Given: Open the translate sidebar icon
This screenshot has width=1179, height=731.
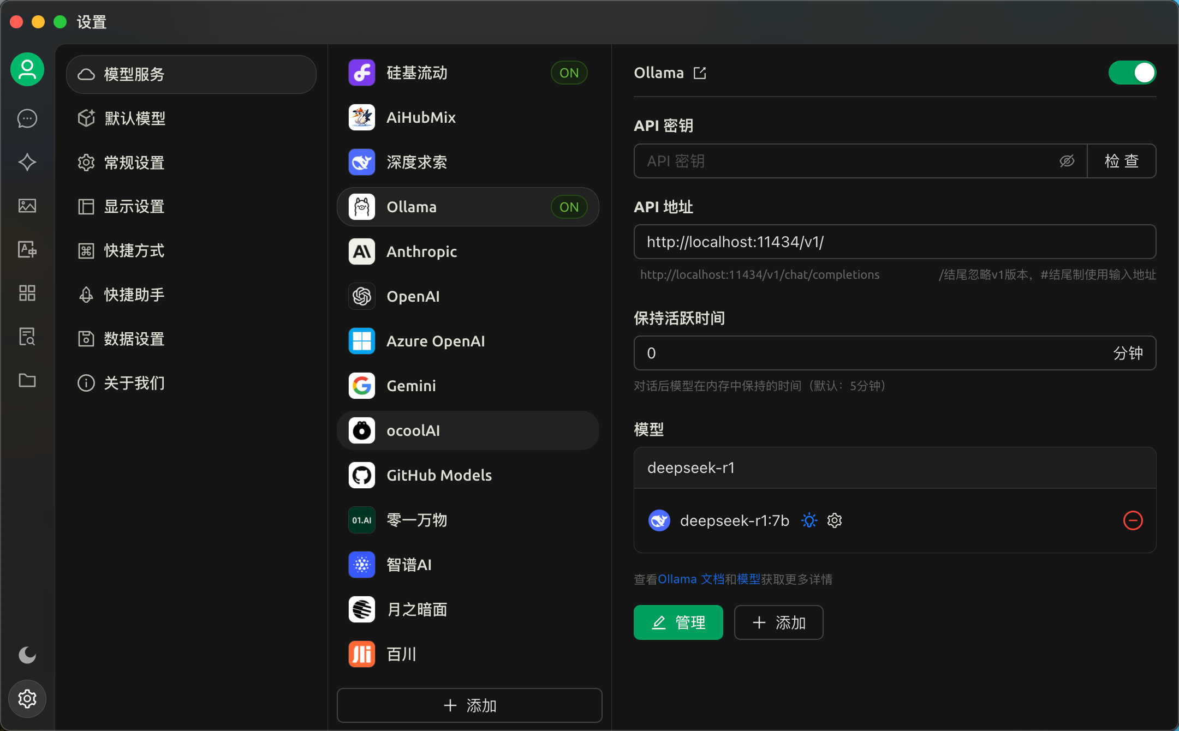Looking at the screenshot, I should coord(27,249).
